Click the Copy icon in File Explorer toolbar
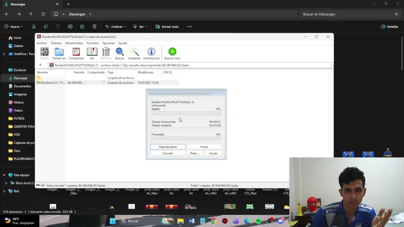This screenshot has width=404, height=227. (46, 27)
